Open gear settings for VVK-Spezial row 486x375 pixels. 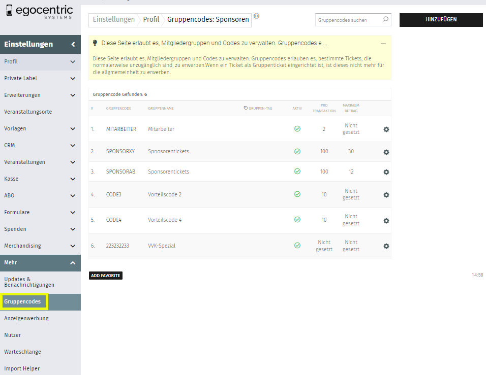pos(386,246)
